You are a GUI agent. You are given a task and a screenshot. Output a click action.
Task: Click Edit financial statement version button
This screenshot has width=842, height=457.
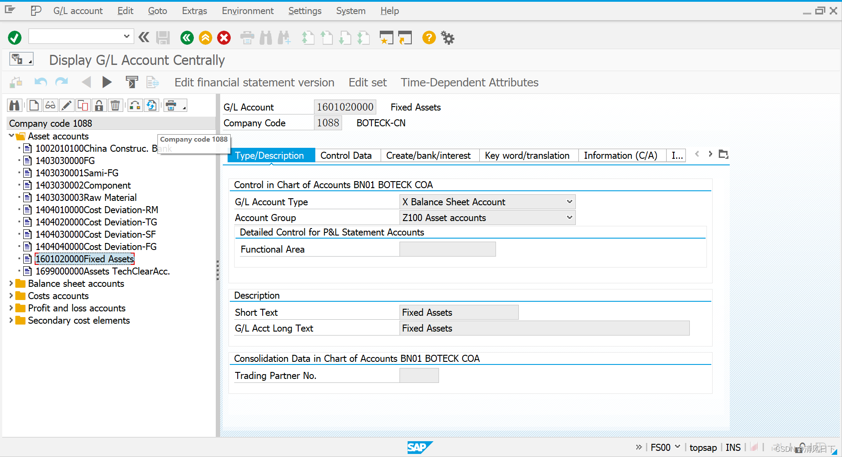(x=254, y=82)
